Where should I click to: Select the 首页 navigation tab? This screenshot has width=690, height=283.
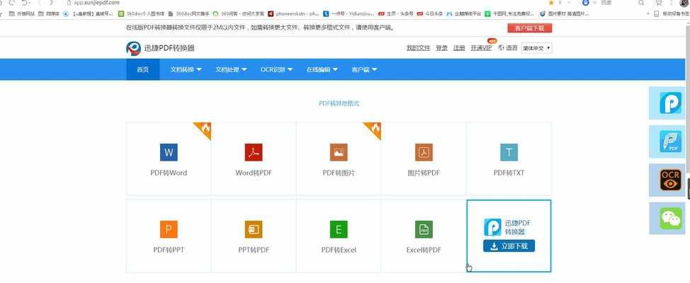pyautogui.click(x=143, y=69)
